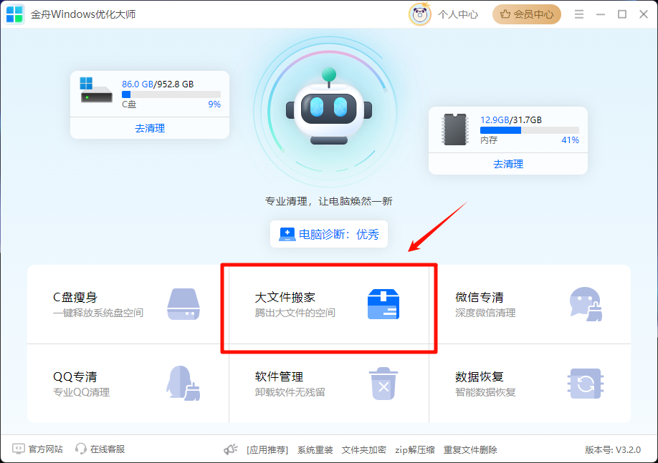Open QQ专清 feature card

point(128,384)
